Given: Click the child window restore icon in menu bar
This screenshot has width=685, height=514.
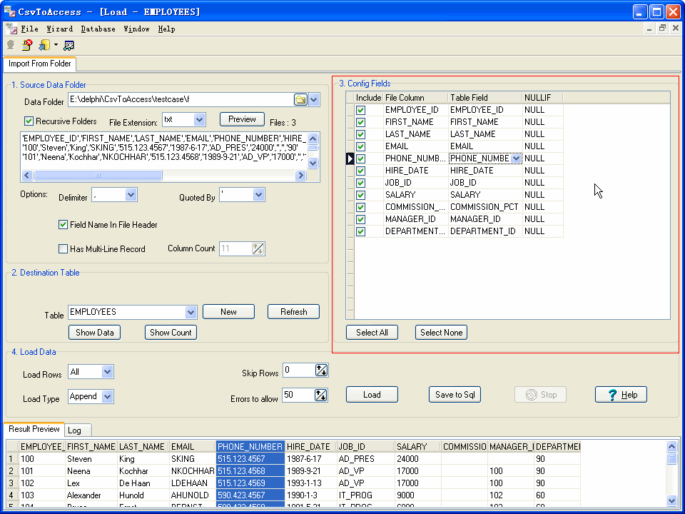Looking at the screenshot, I should (662, 29).
